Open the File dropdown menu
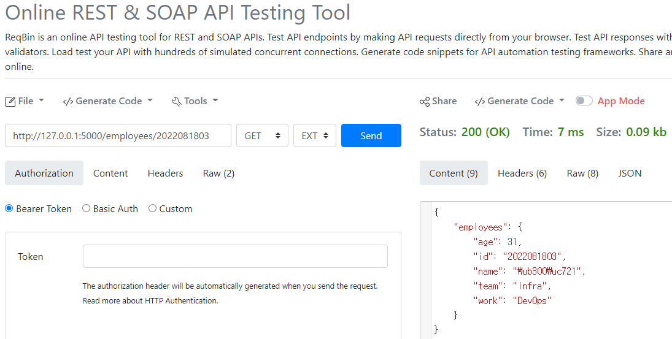 pos(25,101)
